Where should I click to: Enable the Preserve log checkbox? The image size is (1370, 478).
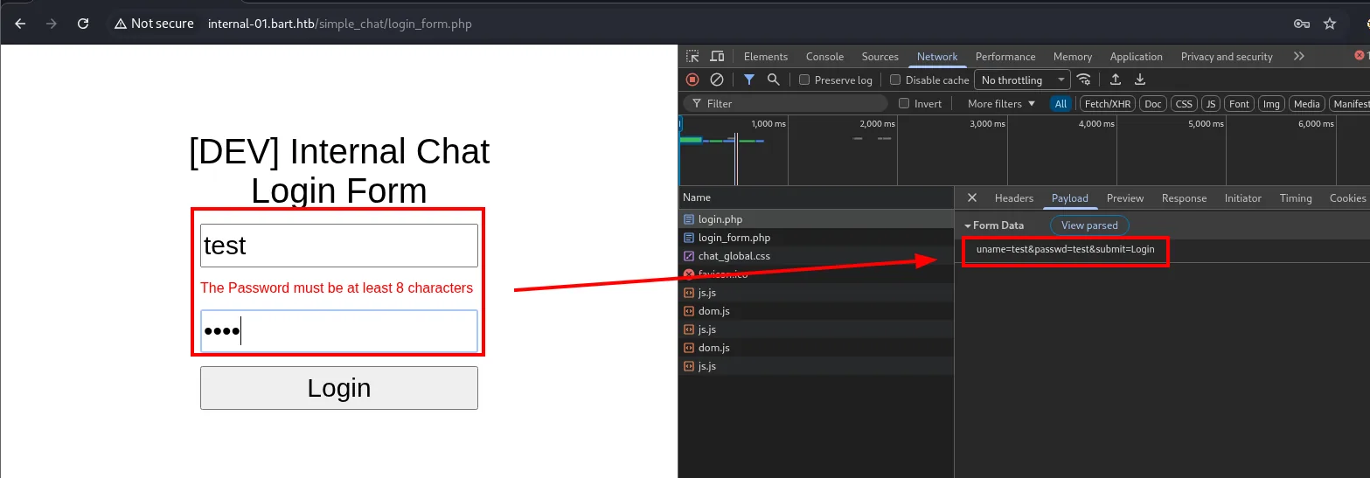[x=804, y=80]
